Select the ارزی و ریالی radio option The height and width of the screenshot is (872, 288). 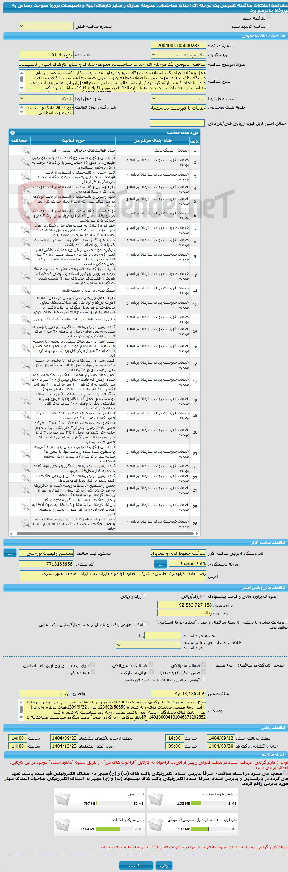[x=145, y=596]
